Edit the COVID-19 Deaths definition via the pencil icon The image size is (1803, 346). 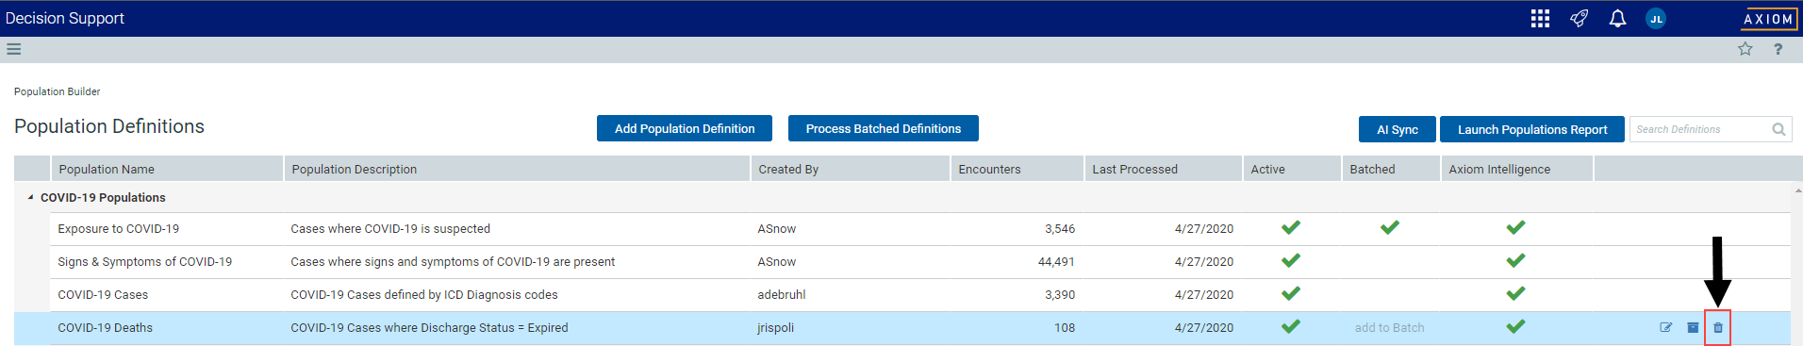coord(1666,328)
